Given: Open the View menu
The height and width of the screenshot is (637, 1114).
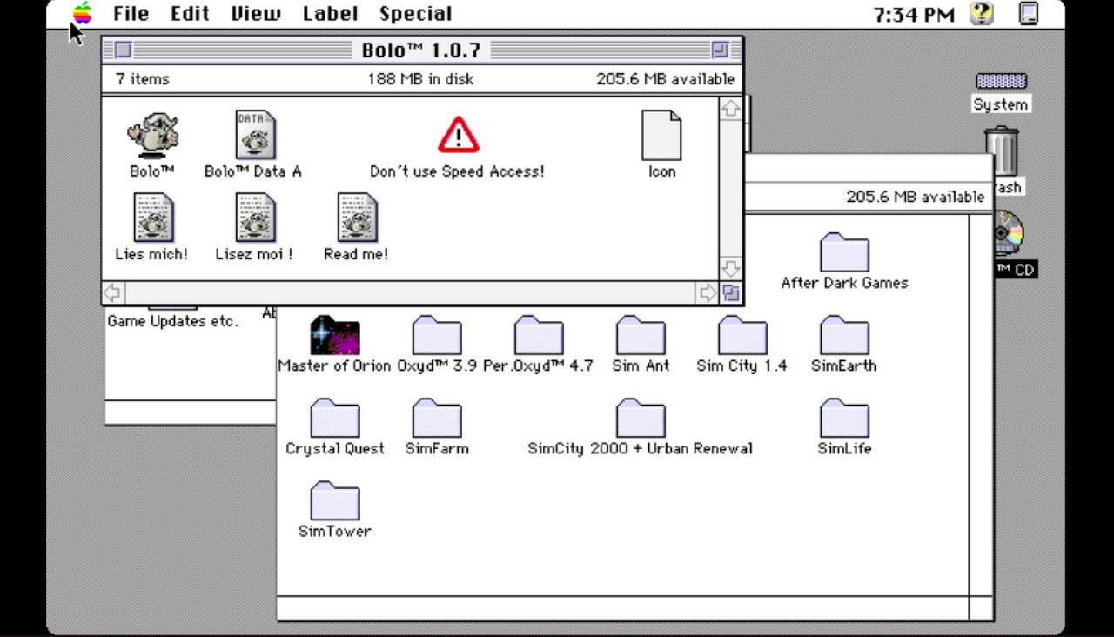Looking at the screenshot, I should coord(256,14).
